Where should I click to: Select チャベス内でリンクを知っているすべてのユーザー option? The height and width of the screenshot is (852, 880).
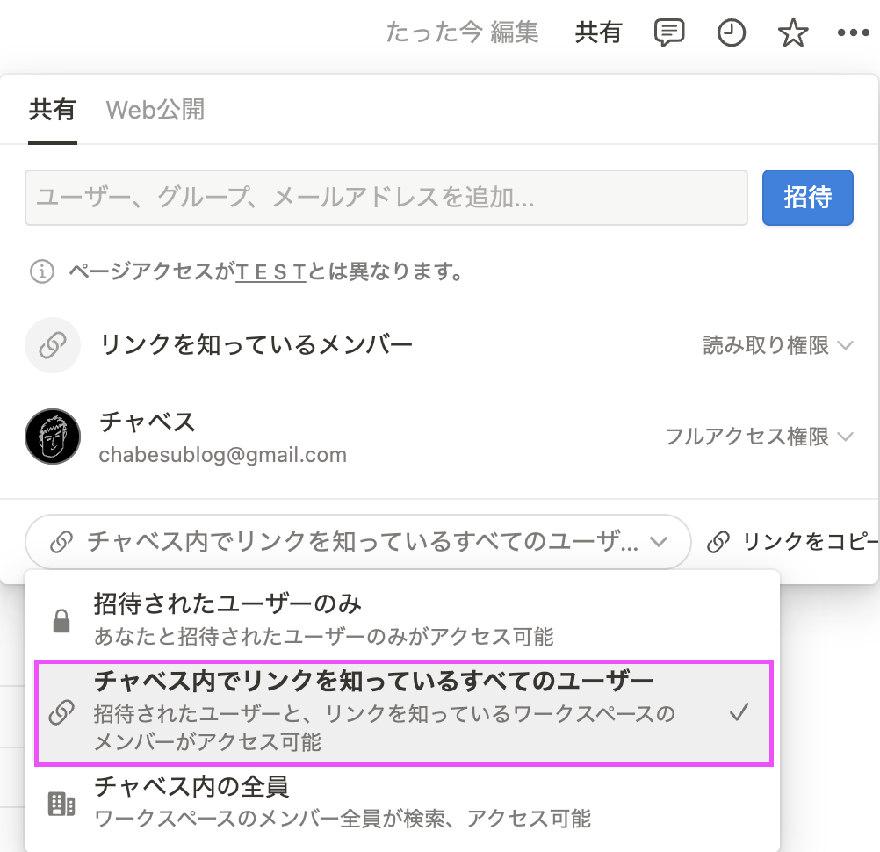(x=404, y=713)
